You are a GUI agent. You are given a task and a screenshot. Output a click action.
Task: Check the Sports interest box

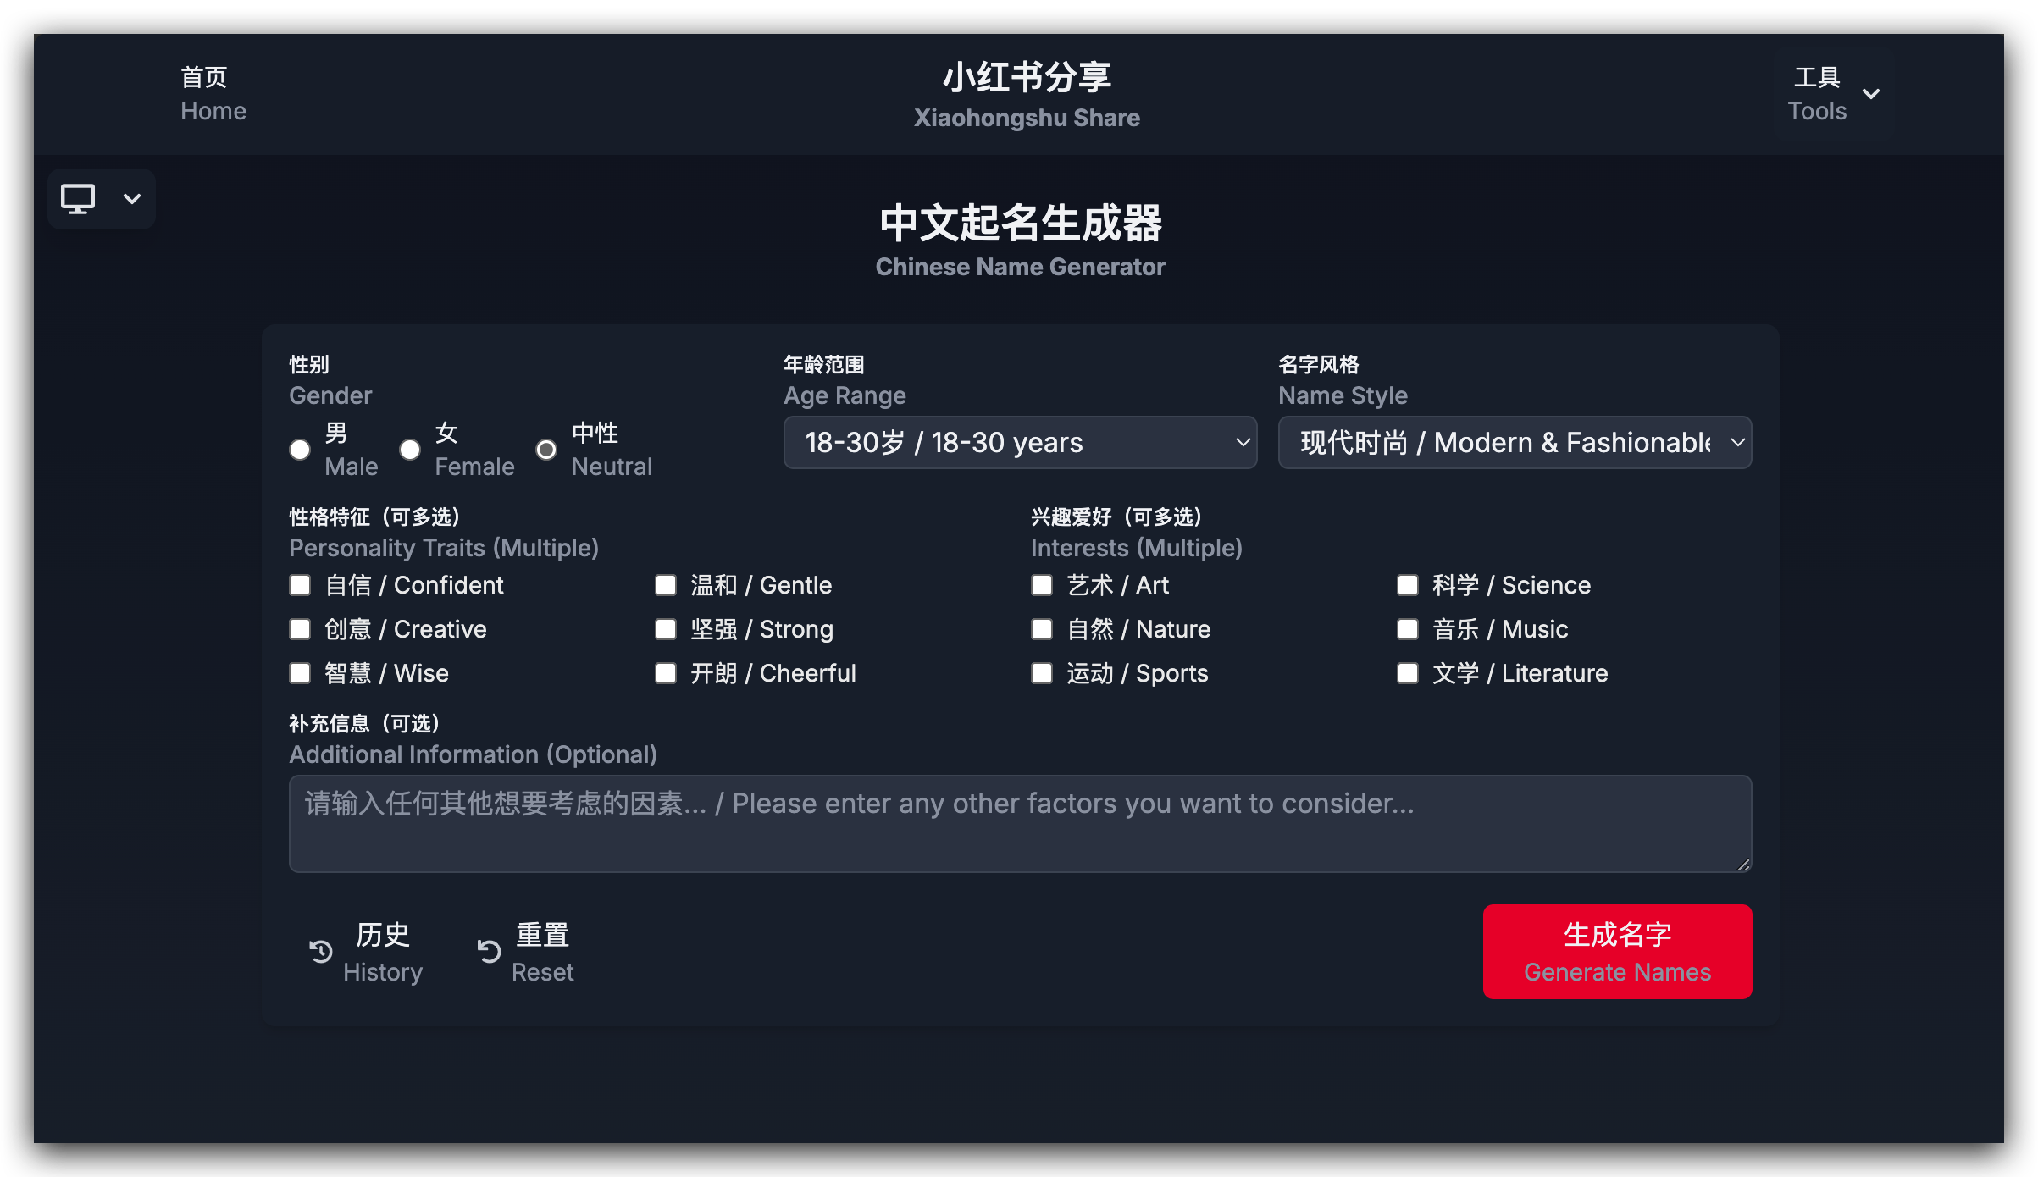(x=1042, y=673)
